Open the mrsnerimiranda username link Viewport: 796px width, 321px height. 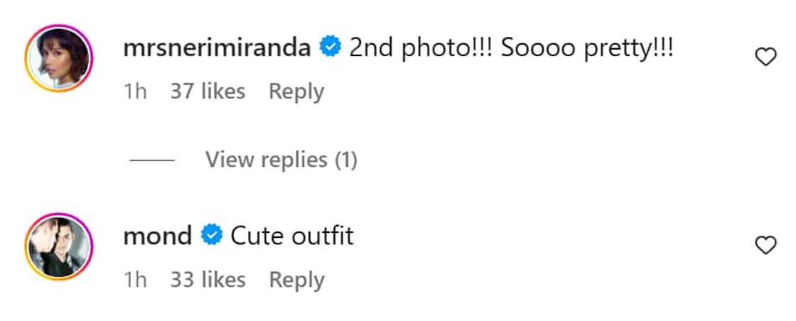click(217, 48)
